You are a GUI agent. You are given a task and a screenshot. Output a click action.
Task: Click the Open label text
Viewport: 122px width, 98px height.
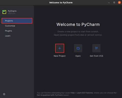[x=78, y=56]
